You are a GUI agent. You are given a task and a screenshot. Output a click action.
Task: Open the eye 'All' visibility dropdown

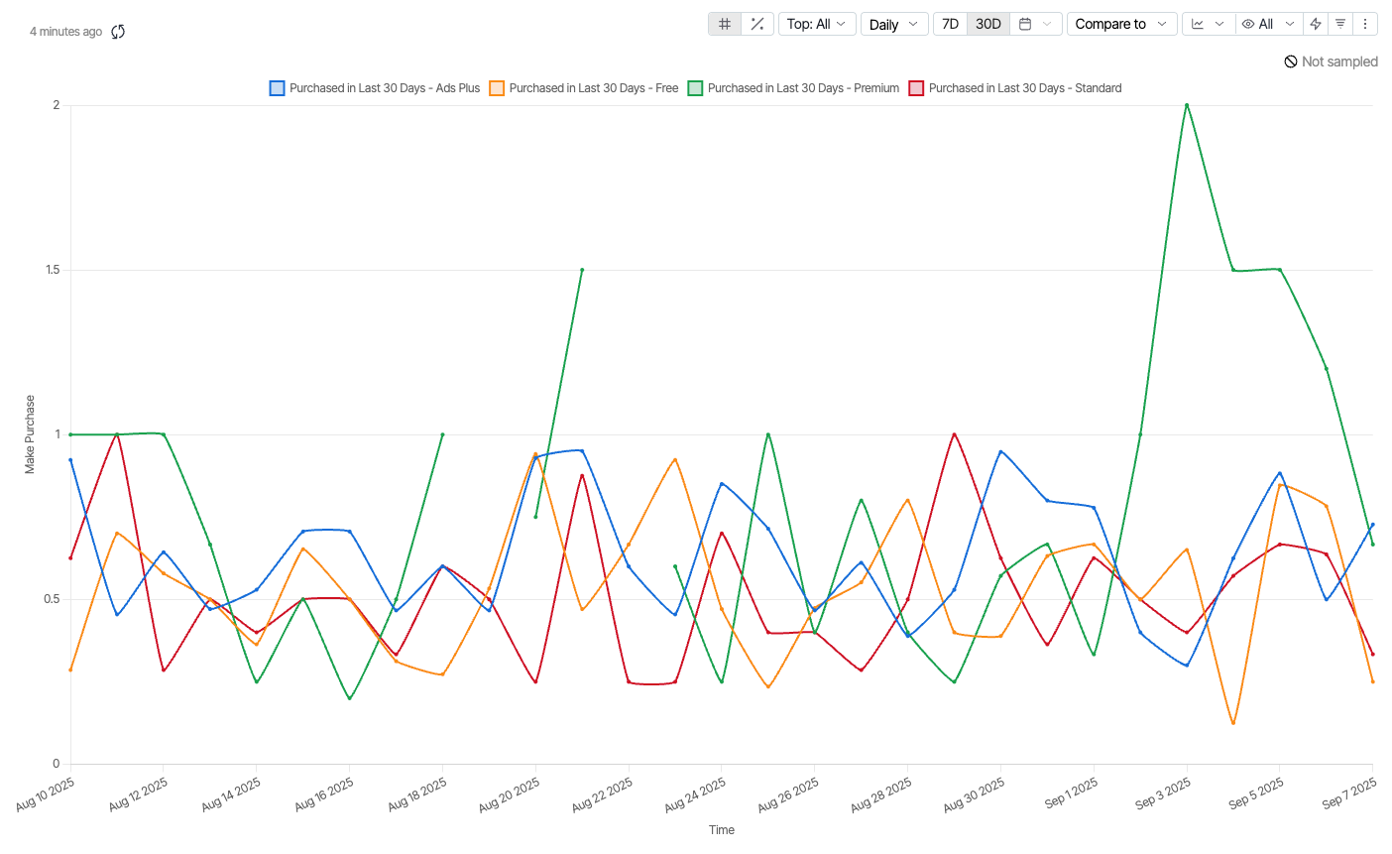pyautogui.click(x=1268, y=24)
